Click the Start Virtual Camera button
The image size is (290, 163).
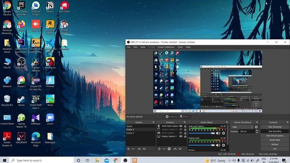coord(275,136)
